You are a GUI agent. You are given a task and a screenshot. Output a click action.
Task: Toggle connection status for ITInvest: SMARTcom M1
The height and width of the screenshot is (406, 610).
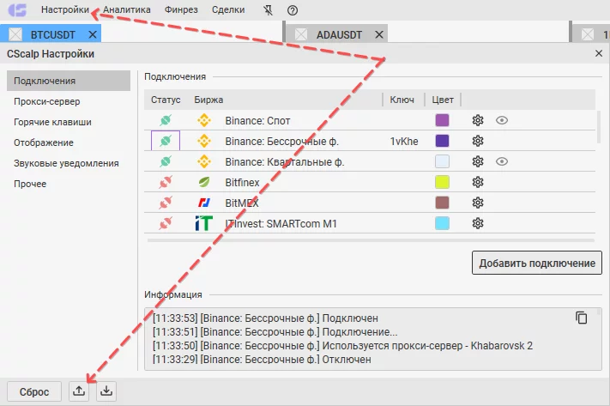pyautogui.click(x=166, y=223)
